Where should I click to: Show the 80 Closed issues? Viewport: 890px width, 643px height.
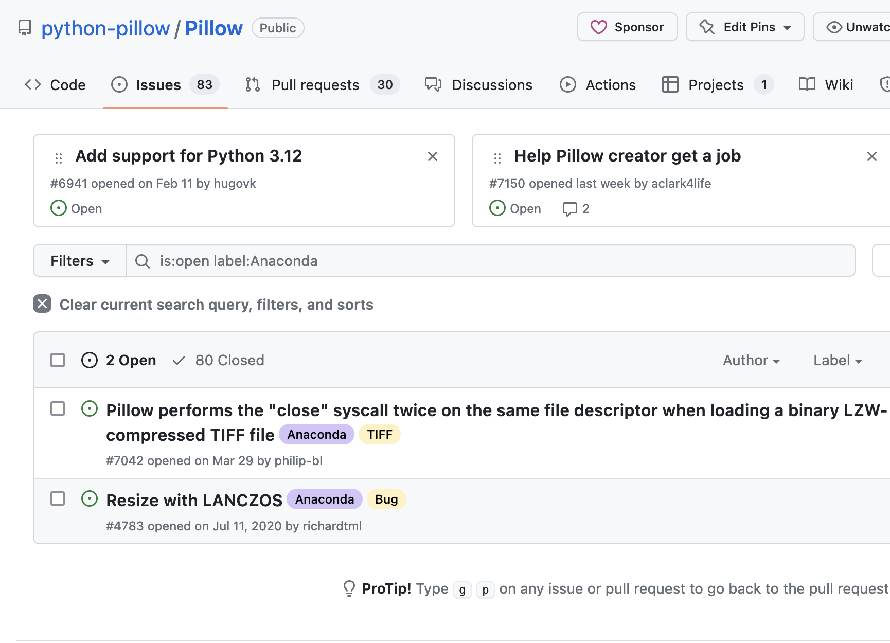219,360
